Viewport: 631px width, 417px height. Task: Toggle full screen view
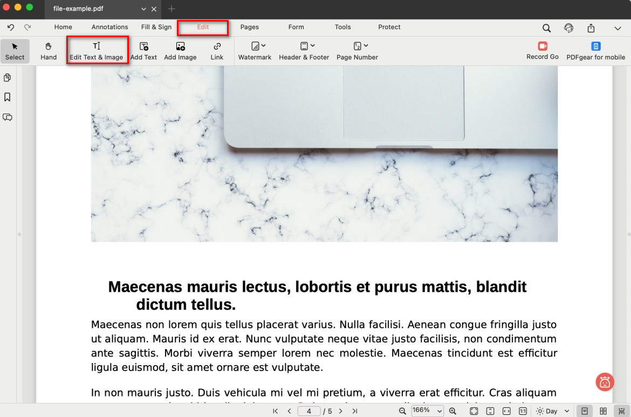point(474,411)
